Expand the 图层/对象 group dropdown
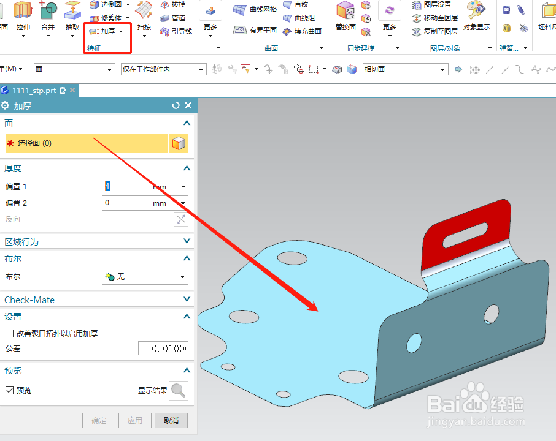 [x=490, y=48]
